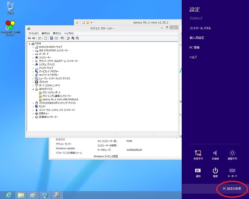This screenshot has height=199, width=249.
Task: Open the 操作(A) menu
Action: (x=46, y=33)
